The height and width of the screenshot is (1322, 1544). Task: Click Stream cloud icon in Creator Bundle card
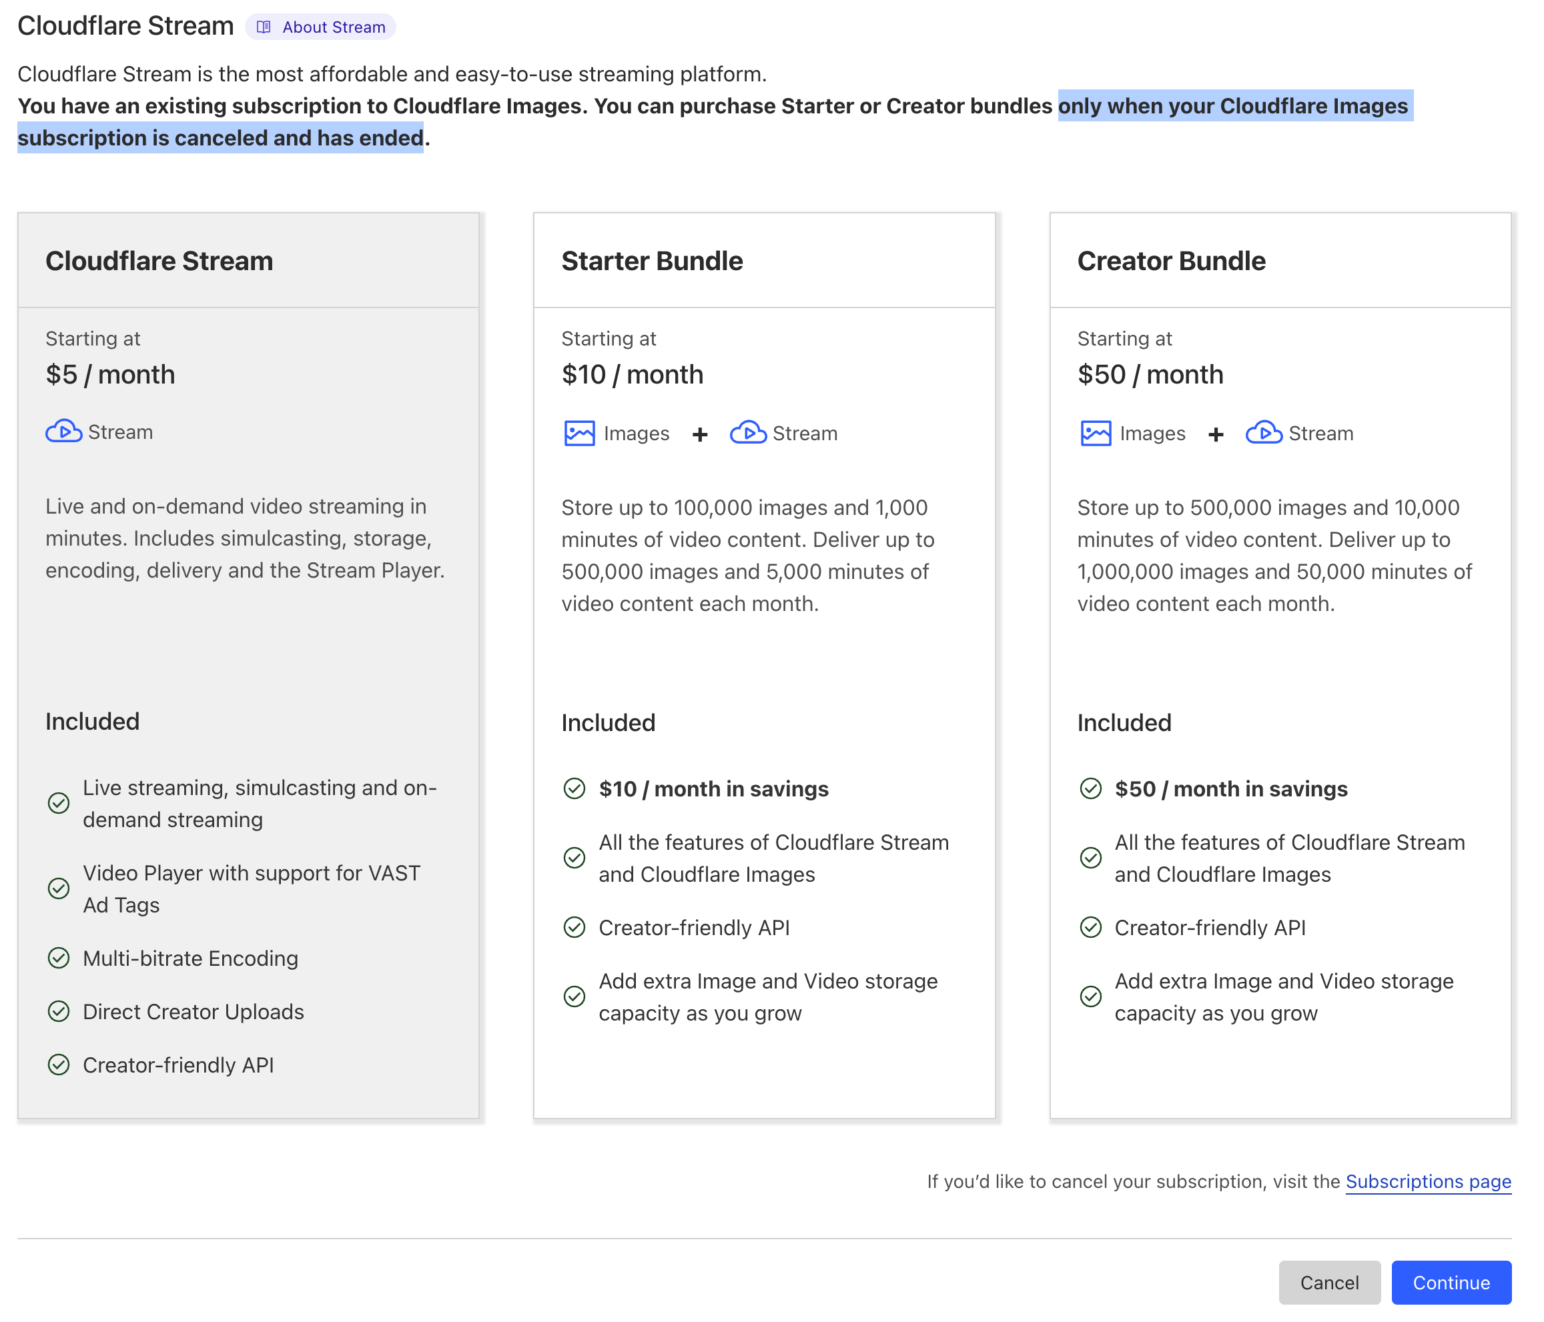click(1264, 433)
